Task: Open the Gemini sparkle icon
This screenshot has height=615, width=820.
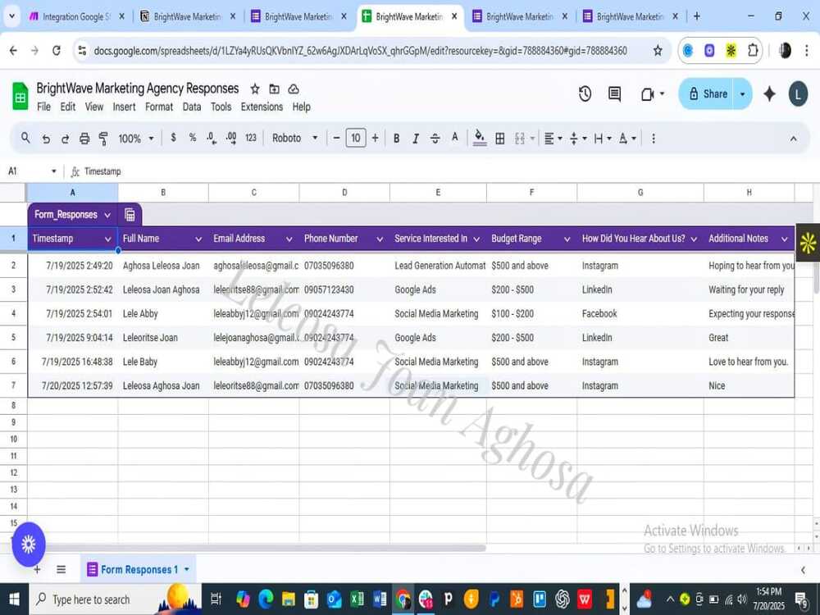Action: (769, 94)
